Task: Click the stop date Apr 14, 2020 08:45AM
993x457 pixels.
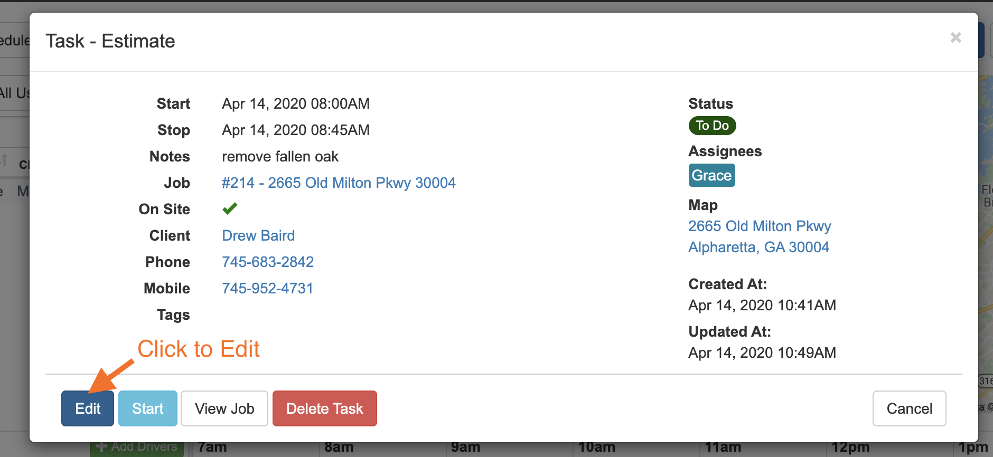Action: [295, 130]
